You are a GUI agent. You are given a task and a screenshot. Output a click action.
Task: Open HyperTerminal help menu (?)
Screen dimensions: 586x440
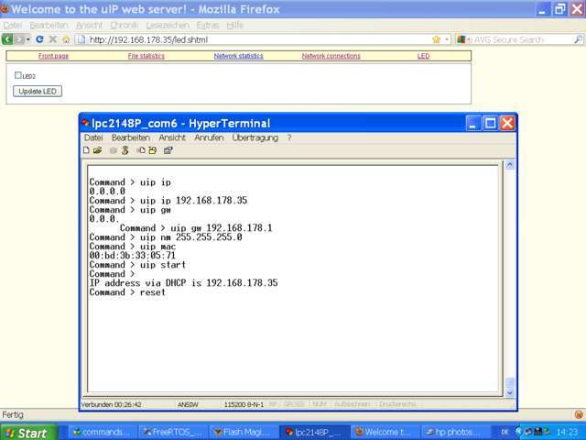point(289,137)
